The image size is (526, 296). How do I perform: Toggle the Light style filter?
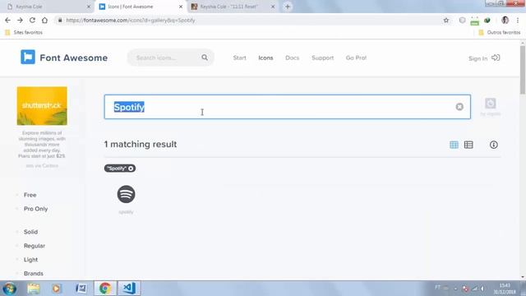[30, 260]
